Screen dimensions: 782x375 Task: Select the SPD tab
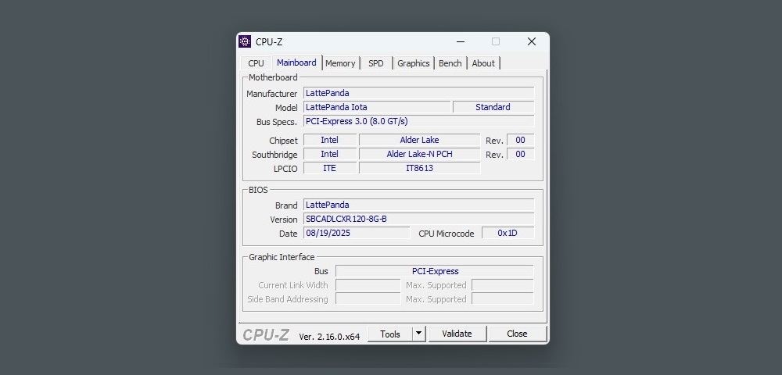click(376, 63)
